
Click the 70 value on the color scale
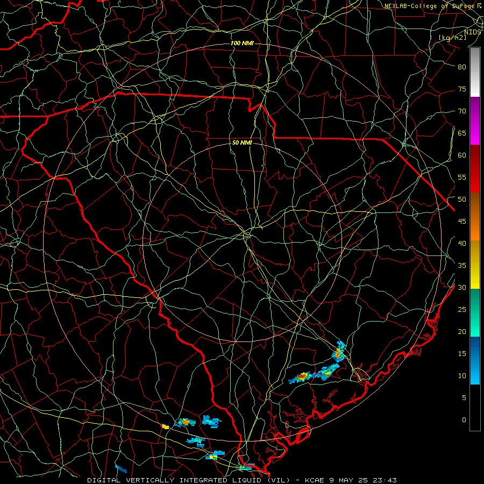462,111
